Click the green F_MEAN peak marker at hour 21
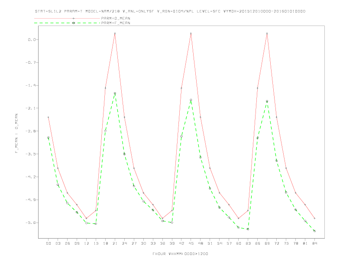This screenshot has height=265, width=343. point(115,94)
